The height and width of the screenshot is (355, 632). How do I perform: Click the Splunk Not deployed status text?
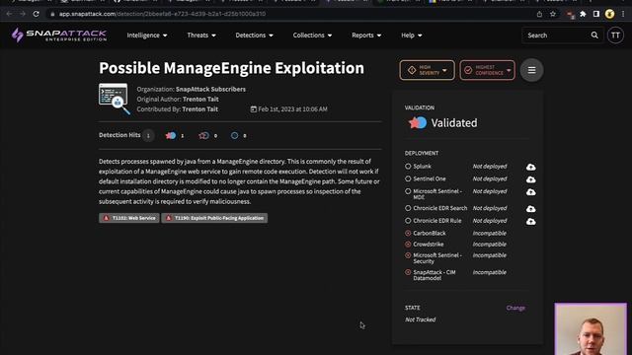[490, 167]
